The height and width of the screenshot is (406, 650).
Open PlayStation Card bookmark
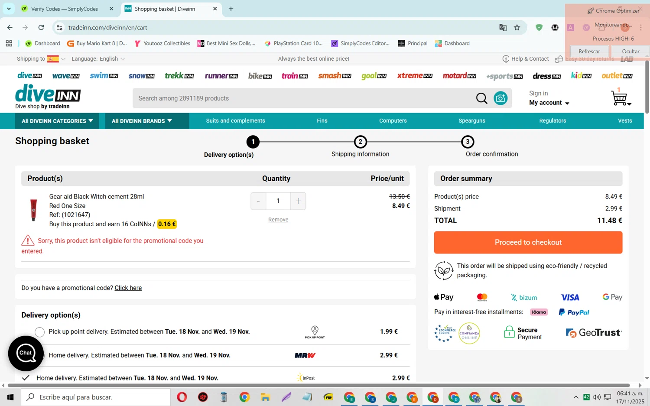pos(293,43)
